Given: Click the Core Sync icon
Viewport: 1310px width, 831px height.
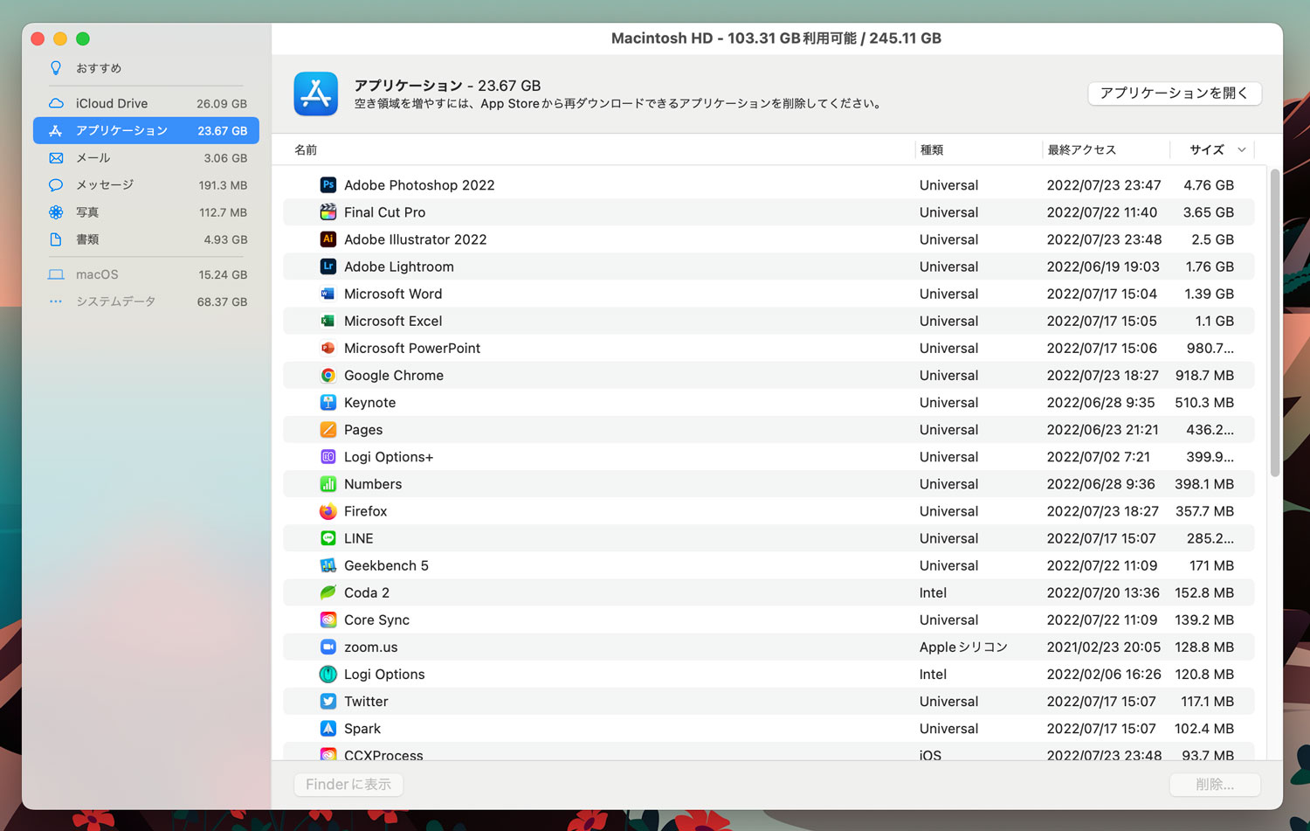Looking at the screenshot, I should (x=328, y=620).
